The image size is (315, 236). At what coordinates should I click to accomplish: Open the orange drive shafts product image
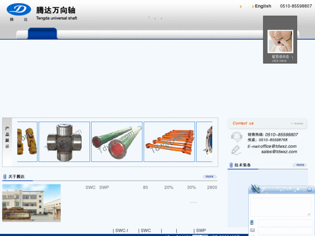[169, 142]
